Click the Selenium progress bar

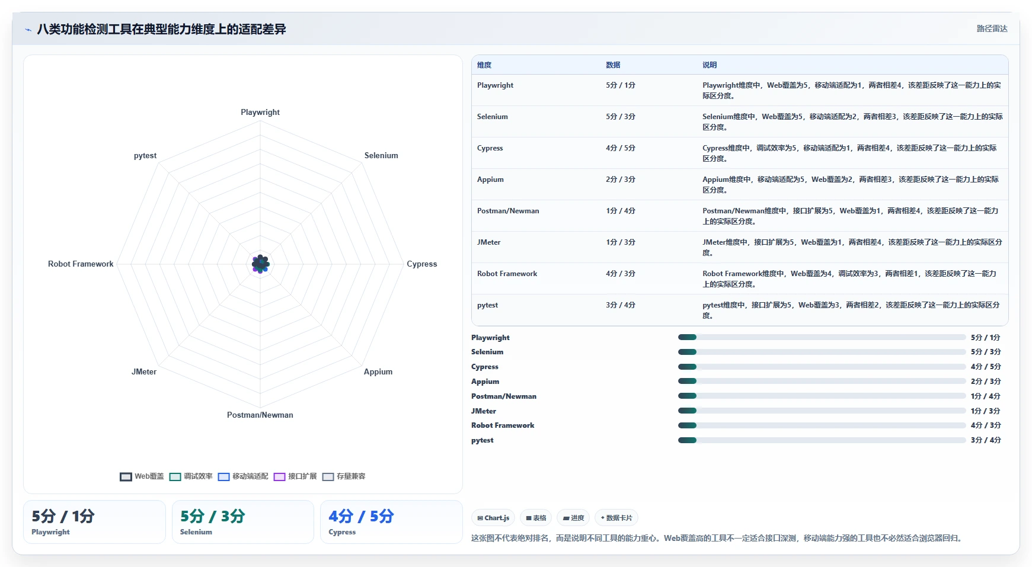822,352
